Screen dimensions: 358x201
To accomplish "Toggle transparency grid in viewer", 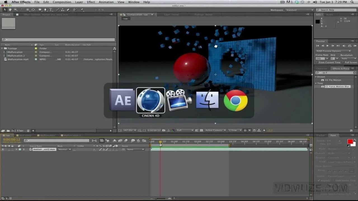I will 201,130.
